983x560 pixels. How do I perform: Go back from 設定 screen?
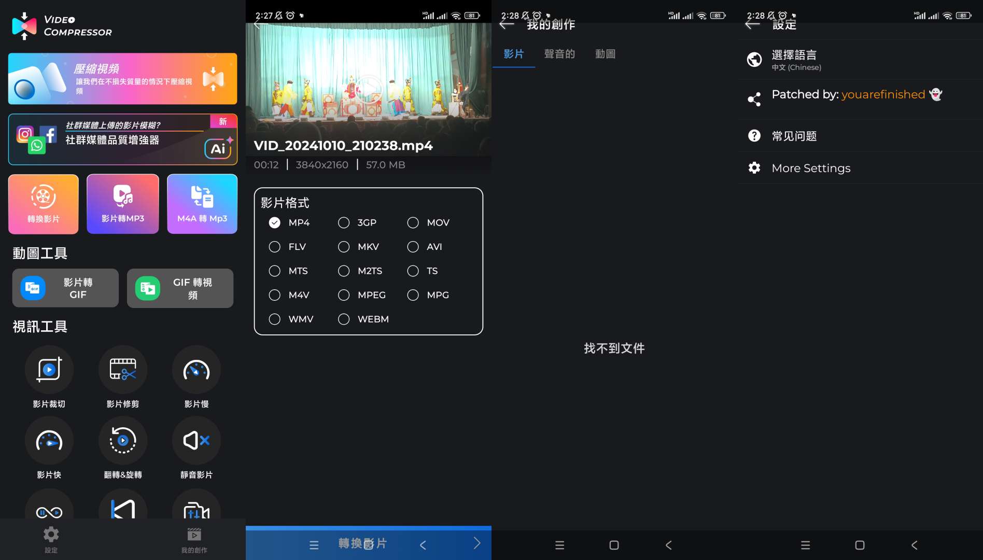tap(752, 24)
